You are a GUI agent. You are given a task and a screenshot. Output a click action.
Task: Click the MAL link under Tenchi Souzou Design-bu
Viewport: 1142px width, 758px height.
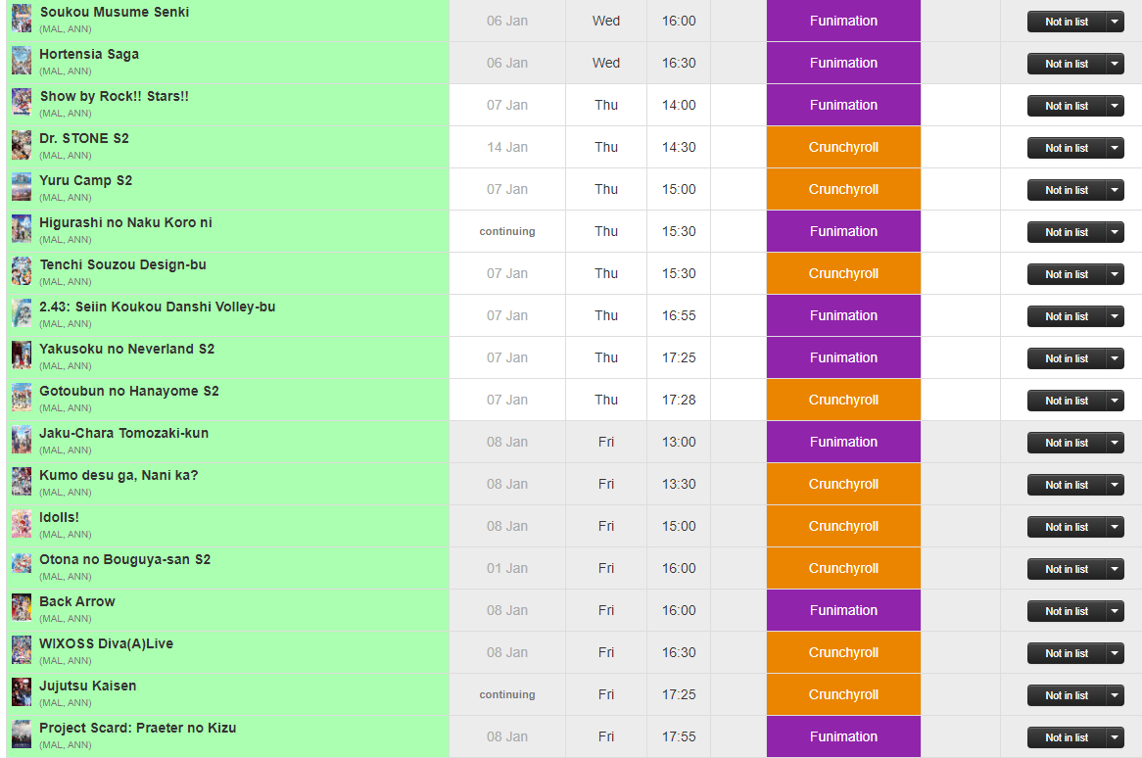point(53,282)
